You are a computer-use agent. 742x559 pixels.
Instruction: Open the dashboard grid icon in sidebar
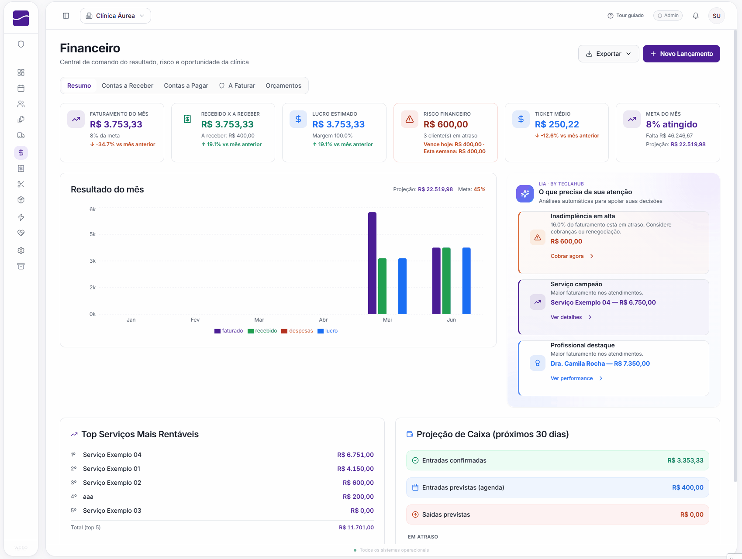[21, 72]
